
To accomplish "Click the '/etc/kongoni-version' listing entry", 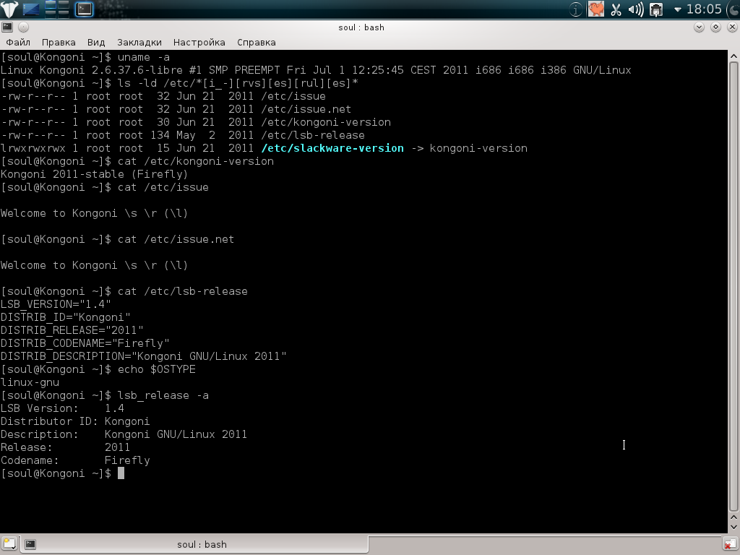I will [326, 122].
